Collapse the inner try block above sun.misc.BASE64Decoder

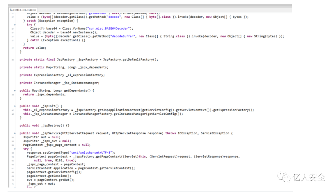[x=15, y=25]
